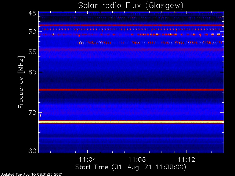The image size is (235, 176).
Task: Click the 'Updated Tue Aug 10' timestamp text
Action: tap(31, 175)
